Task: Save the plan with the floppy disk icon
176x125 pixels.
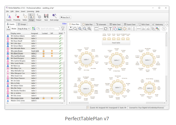Action: (x=46, y=17)
